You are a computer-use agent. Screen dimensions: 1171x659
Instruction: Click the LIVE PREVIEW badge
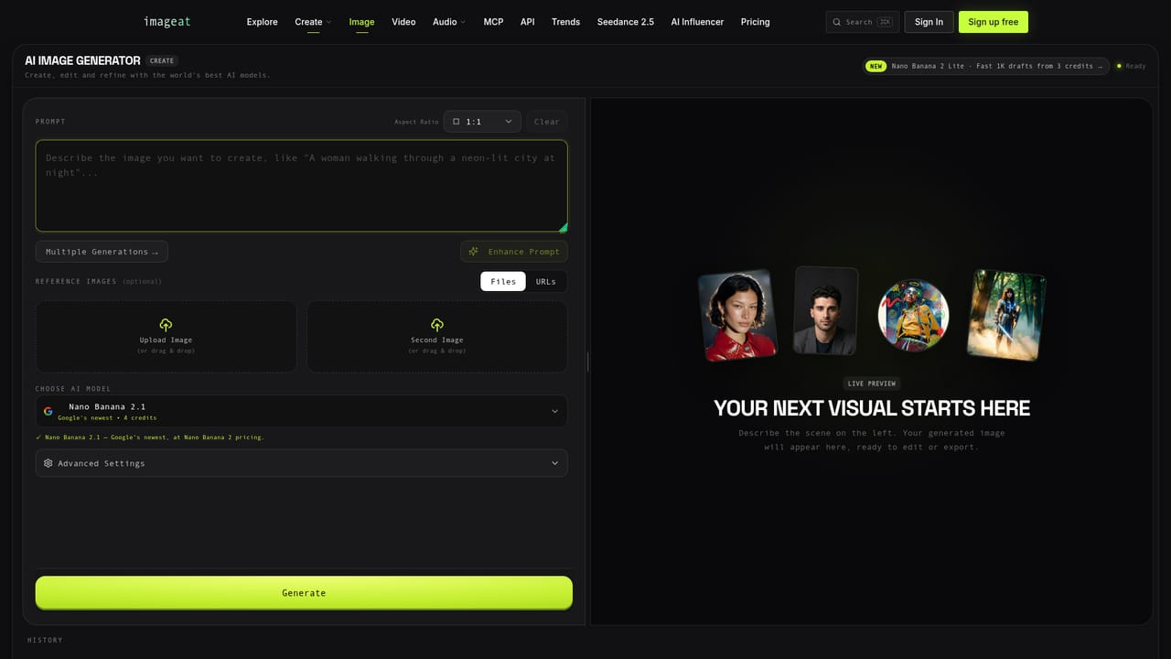point(872,384)
